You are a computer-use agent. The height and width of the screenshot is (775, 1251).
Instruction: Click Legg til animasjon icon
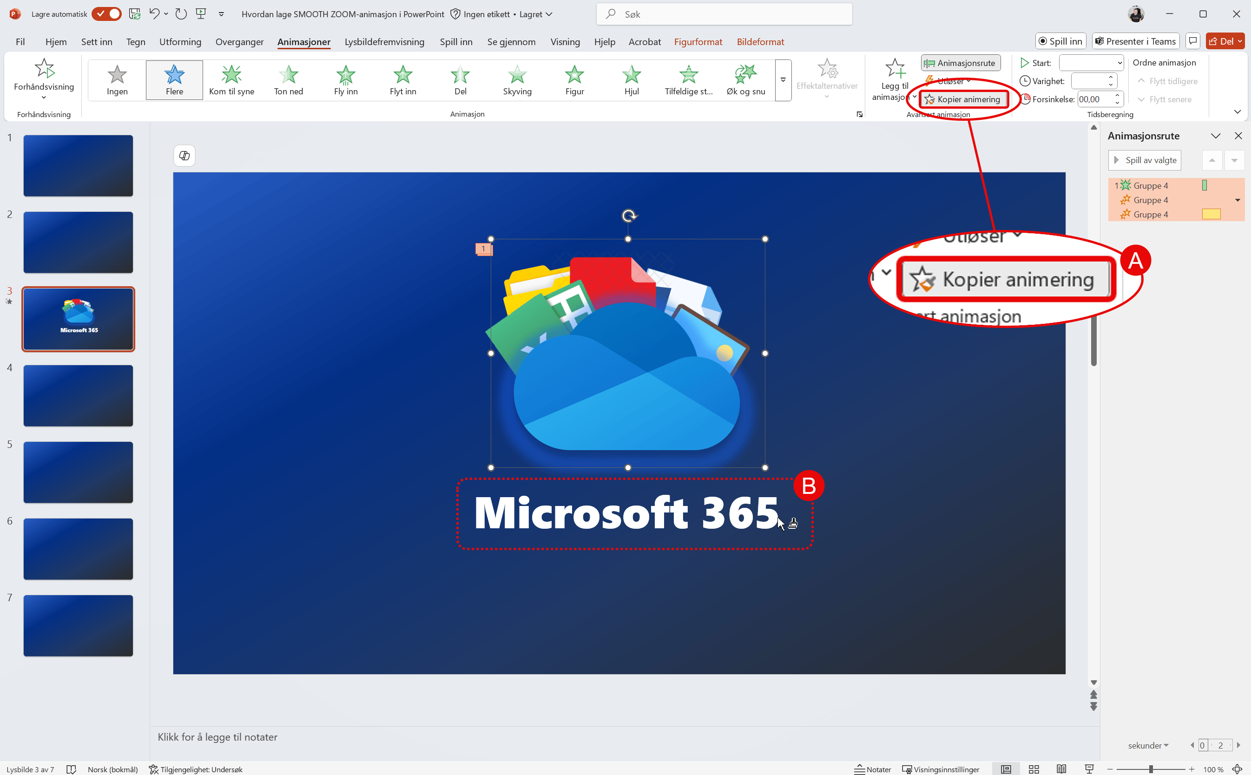coord(895,68)
